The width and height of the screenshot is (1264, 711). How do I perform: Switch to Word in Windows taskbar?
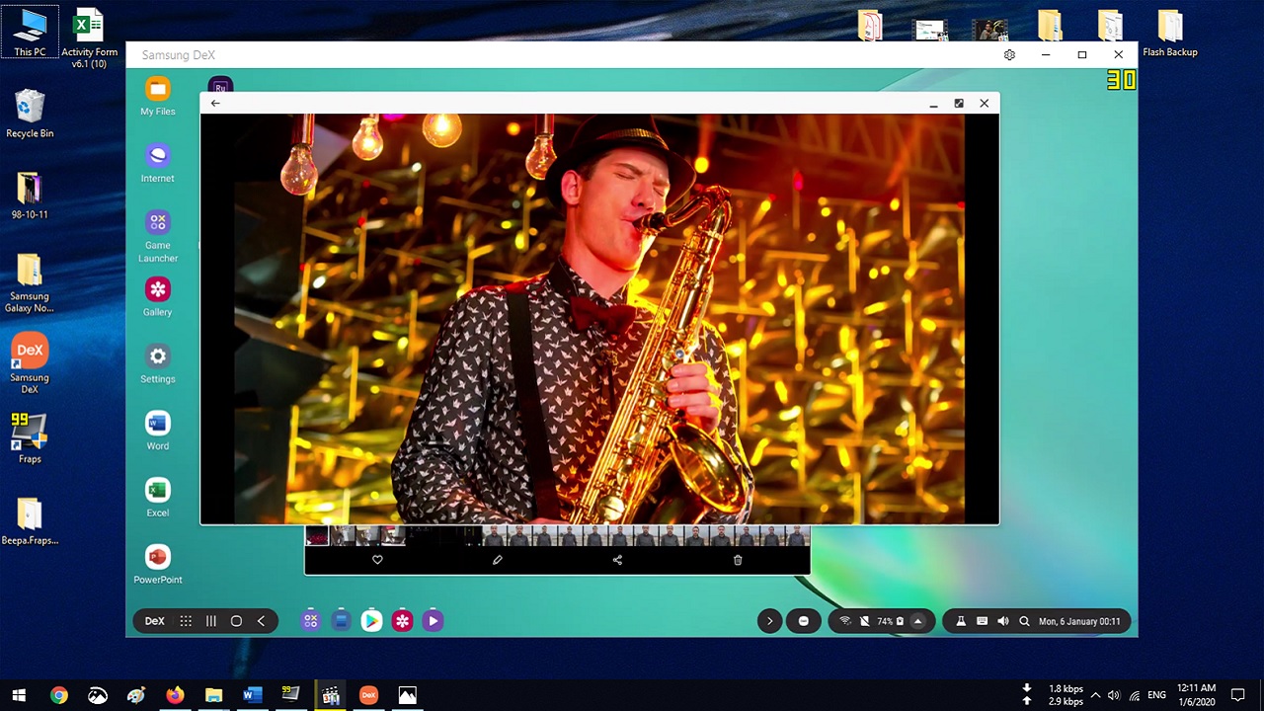tap(252, 695)
